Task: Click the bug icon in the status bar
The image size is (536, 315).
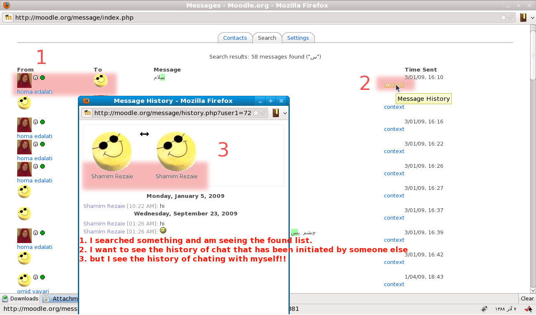Action: point(484,309)
